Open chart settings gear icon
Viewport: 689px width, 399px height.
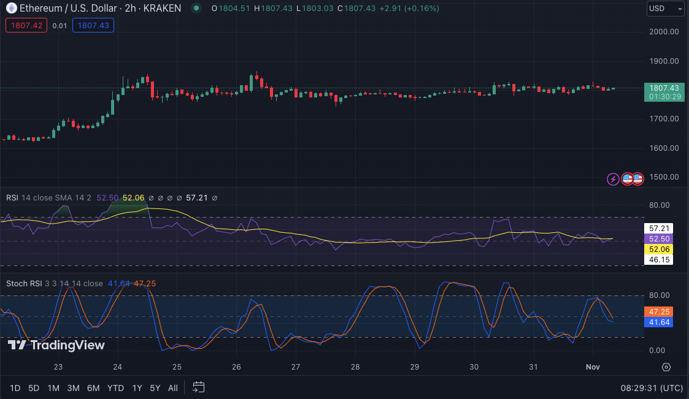(666, 367)
